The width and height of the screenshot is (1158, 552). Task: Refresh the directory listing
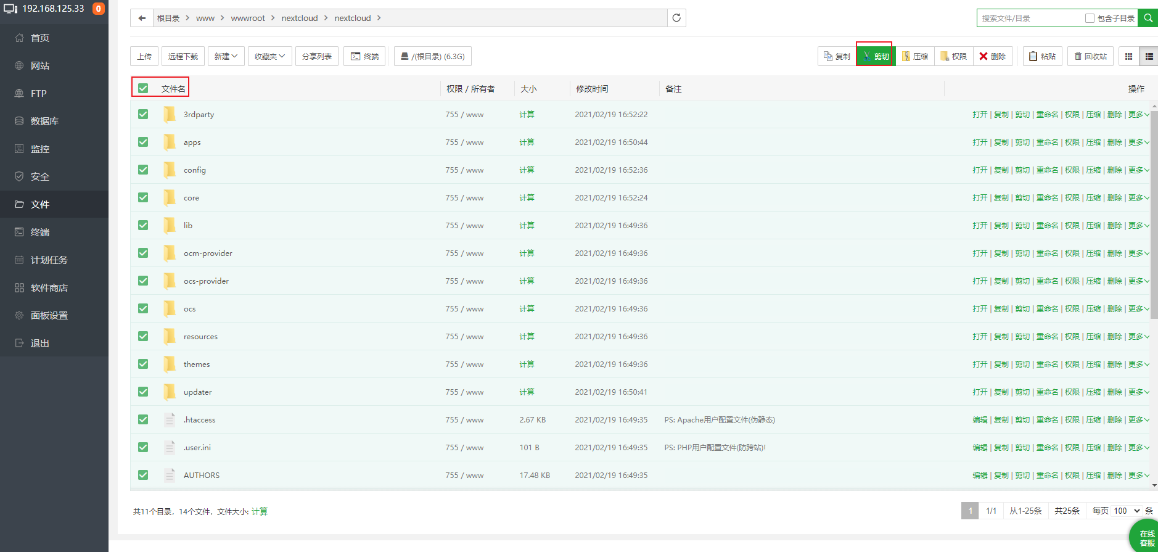pyautogui.click(x=676, y=18)
